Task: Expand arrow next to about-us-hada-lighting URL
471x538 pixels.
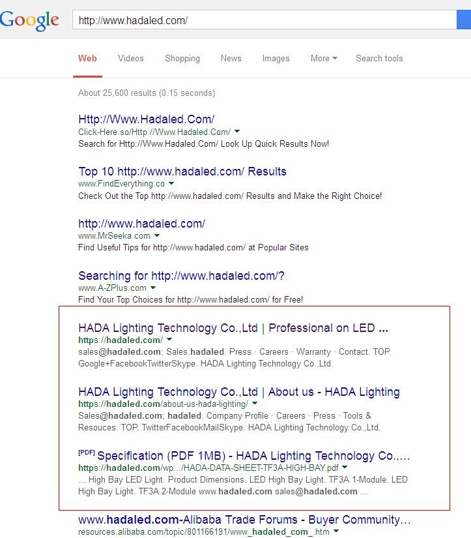Action: coord(255,404)
